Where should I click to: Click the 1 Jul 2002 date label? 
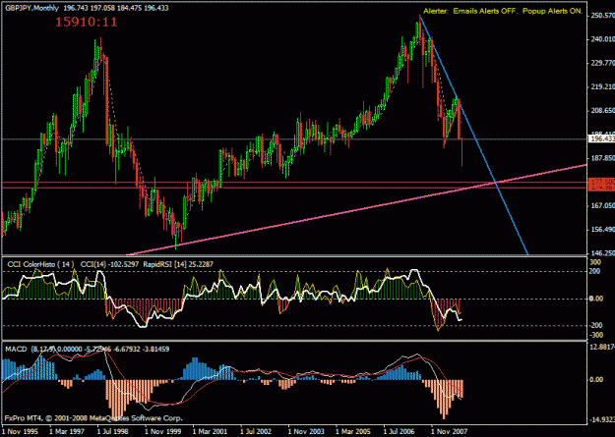click(258, 431)
